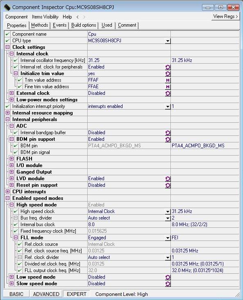This screenshot has height=300, width=243.
Task: Open the Bus freq. divider dropdown
Action: [x=168, y=218]
